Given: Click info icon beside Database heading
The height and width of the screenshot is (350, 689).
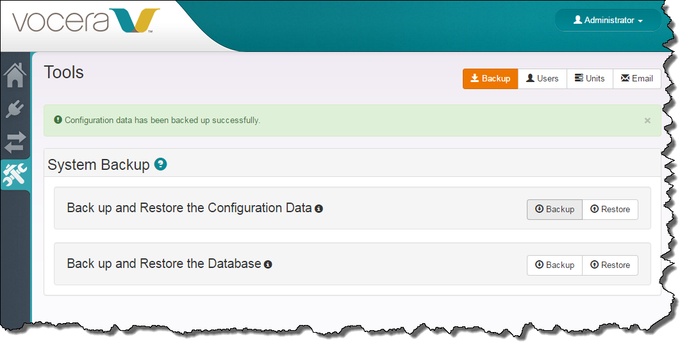Looking at the screenshot, I should (268, 265).
